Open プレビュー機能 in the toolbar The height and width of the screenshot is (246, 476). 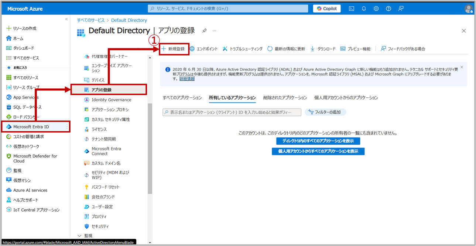(355, 49)
